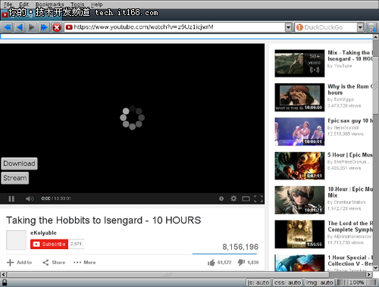Click the Stream button over the video

tap(15, 178)
